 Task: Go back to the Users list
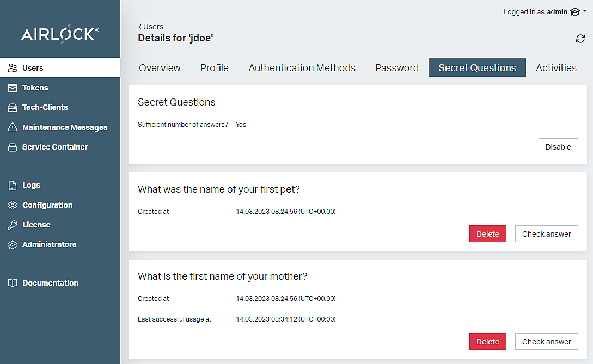151,27
